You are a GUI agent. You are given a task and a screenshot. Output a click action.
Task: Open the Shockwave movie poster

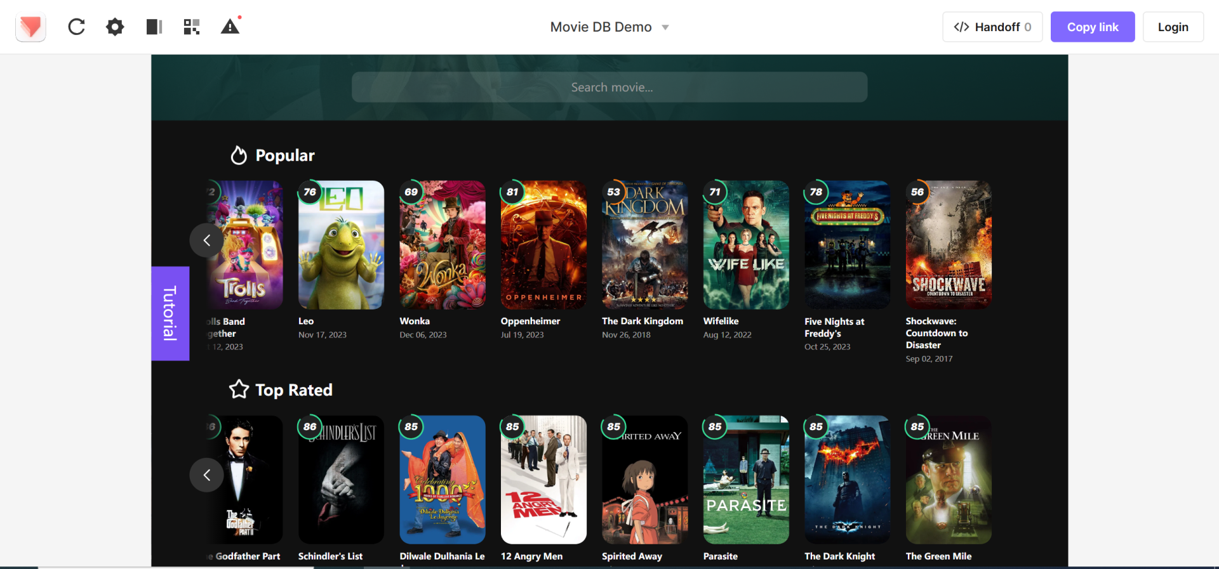pos(949,245)
